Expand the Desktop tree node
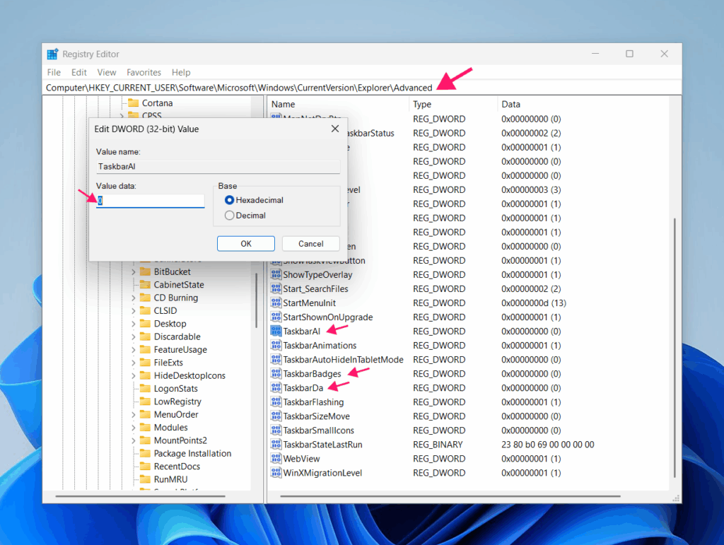Screen dimensions: 724x545 point(134,324)
